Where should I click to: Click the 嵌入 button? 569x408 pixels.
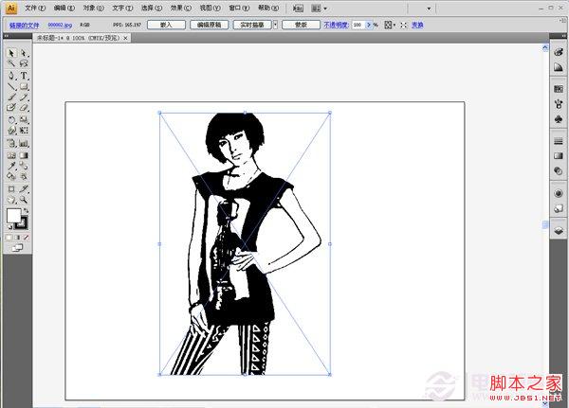click(x=166, y=25)
